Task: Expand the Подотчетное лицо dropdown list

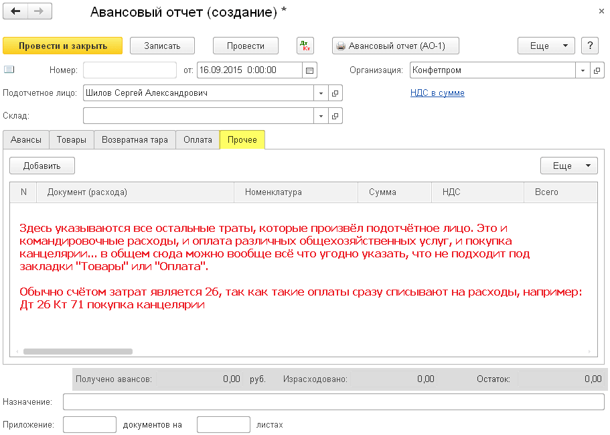Action: tap(321, 93)
